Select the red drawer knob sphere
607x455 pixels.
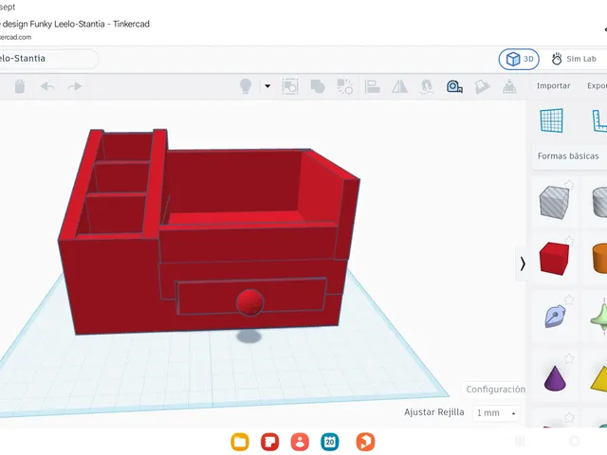[249, 302]
